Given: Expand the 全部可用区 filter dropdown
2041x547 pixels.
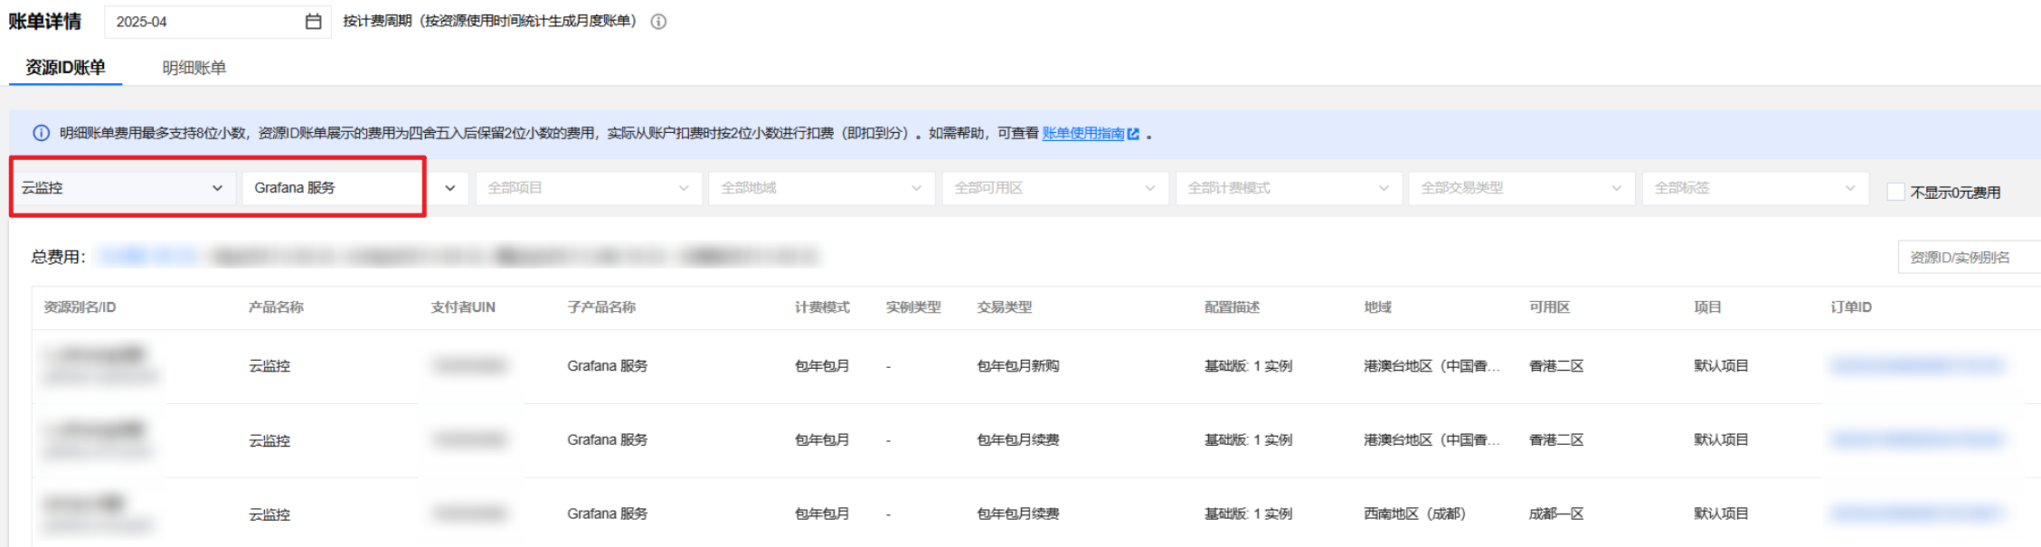Looking at the screenshot, I should point(1055,188).
